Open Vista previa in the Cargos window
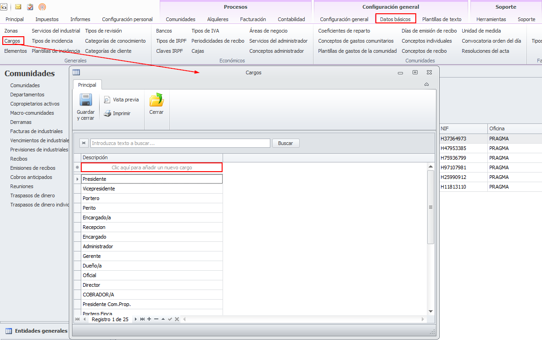The height and width of the screenshot is (340, 542). click(121, 100)
